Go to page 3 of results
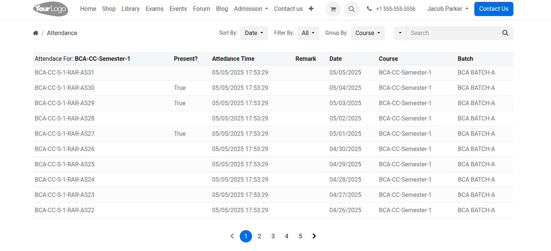This screenshot has width=551, height=251. (273, 236)
